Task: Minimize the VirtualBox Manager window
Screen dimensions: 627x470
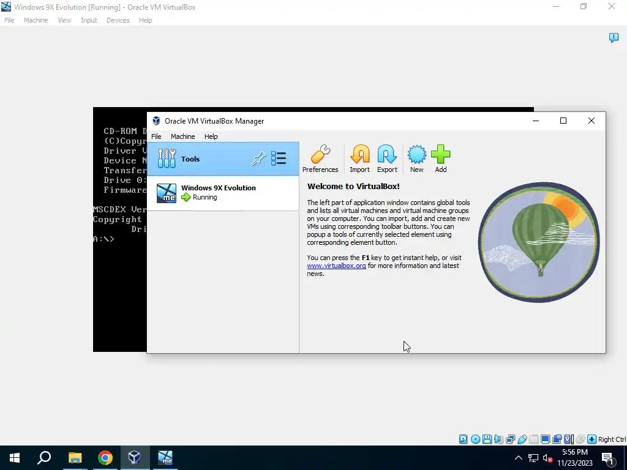Action: [536, 121]
